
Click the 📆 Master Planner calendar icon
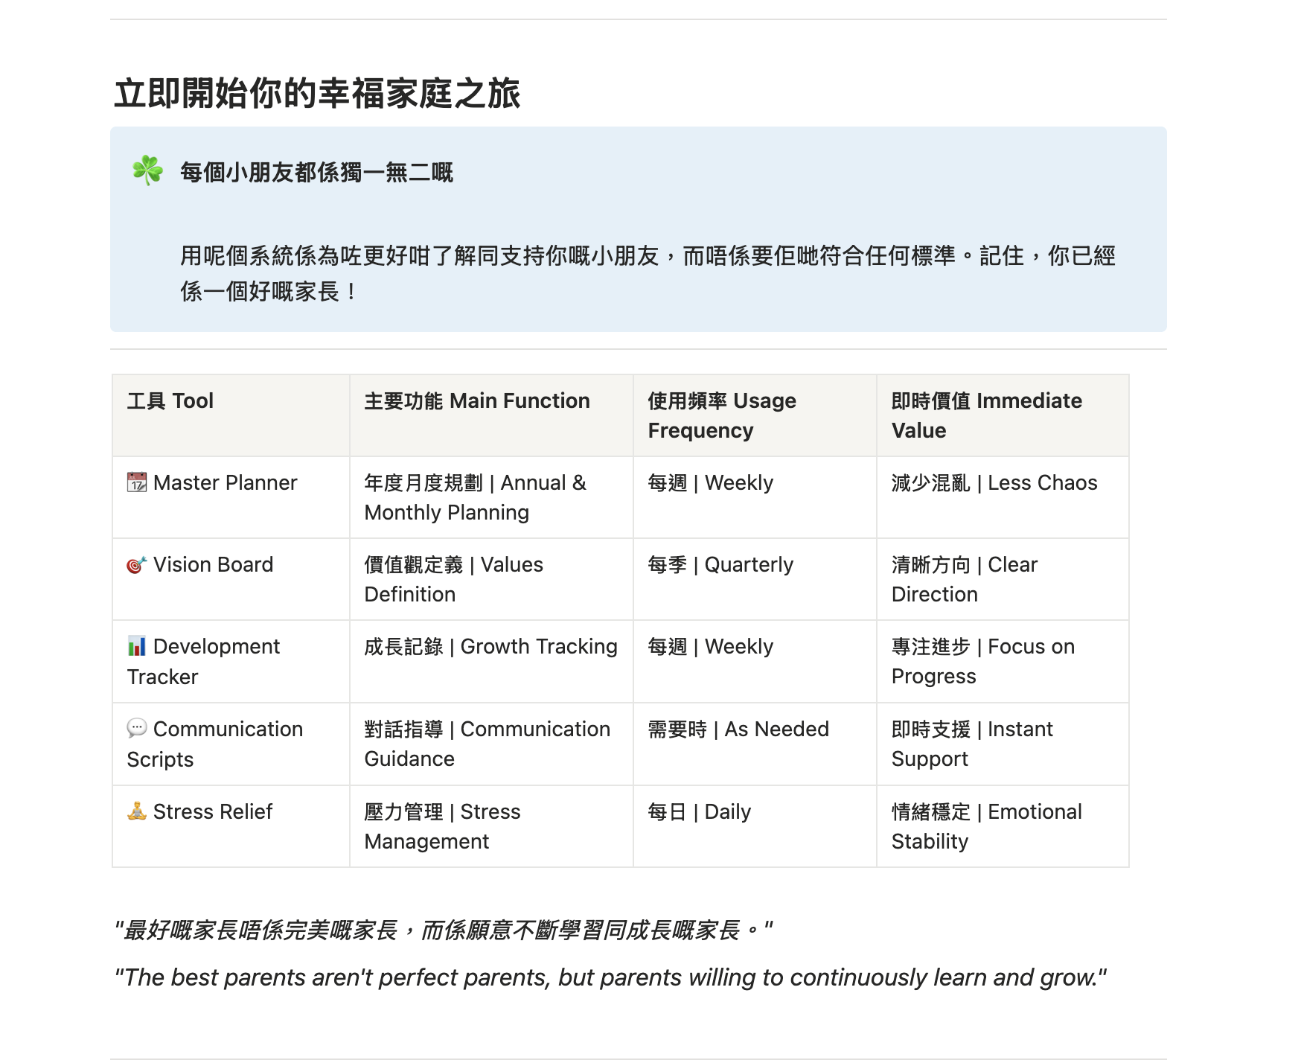pyautogui.click(x=138, y=482)
